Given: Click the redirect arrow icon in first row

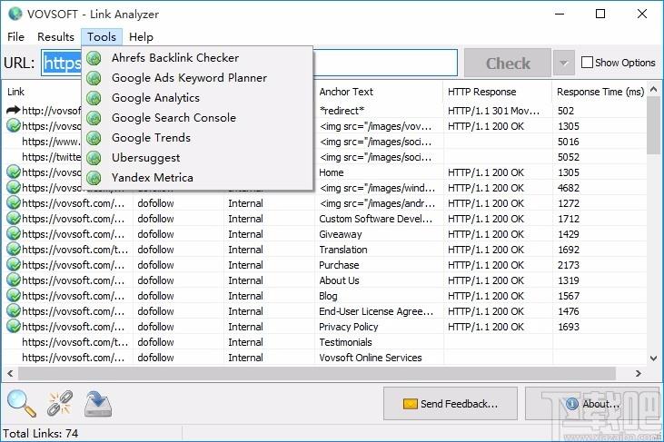Looking at the screenshot, I should (x=13, y=111).
